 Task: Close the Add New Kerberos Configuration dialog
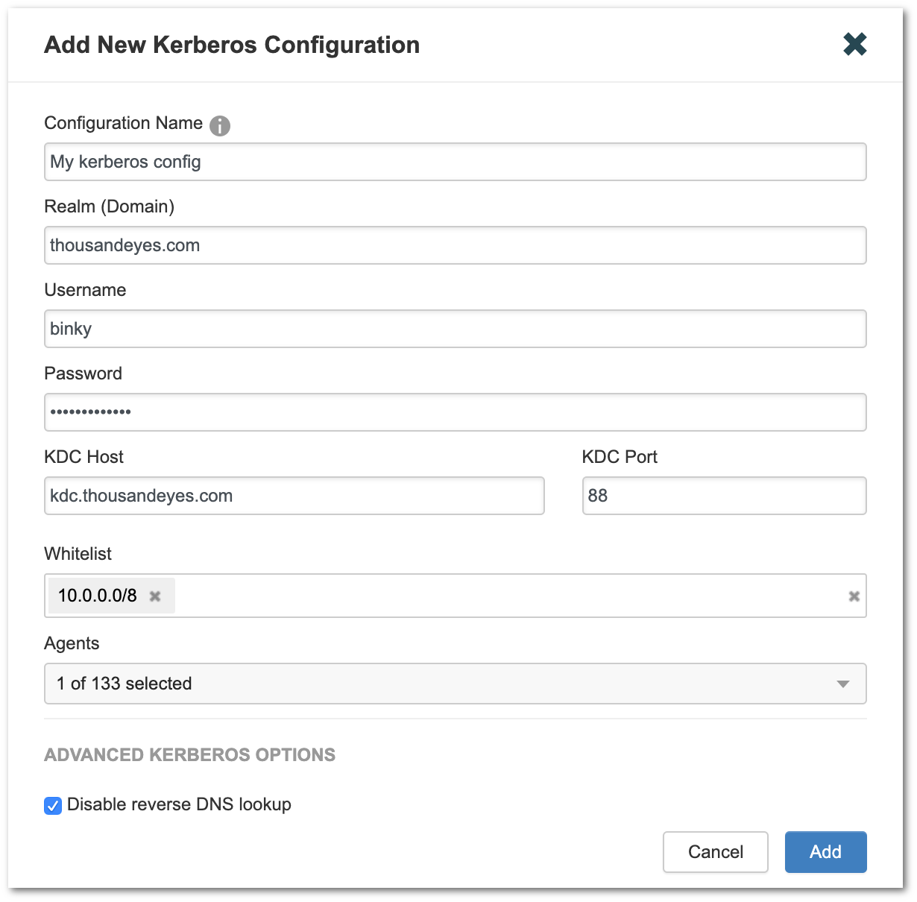(855, 45)
